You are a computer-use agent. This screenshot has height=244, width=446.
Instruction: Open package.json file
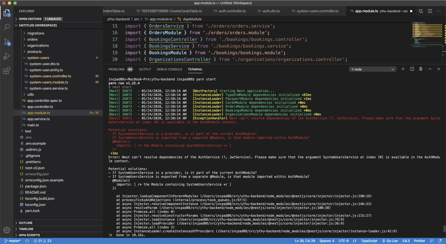click(58, 186)
